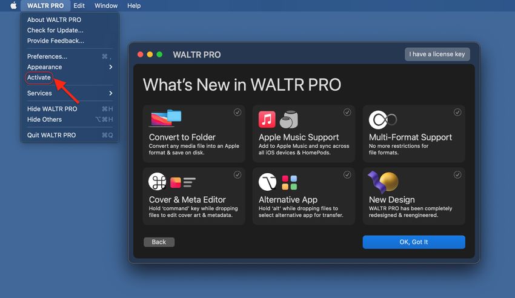Close the WALTR PRO window with red button
Screen dimensions: 515x298
(140, 55)
